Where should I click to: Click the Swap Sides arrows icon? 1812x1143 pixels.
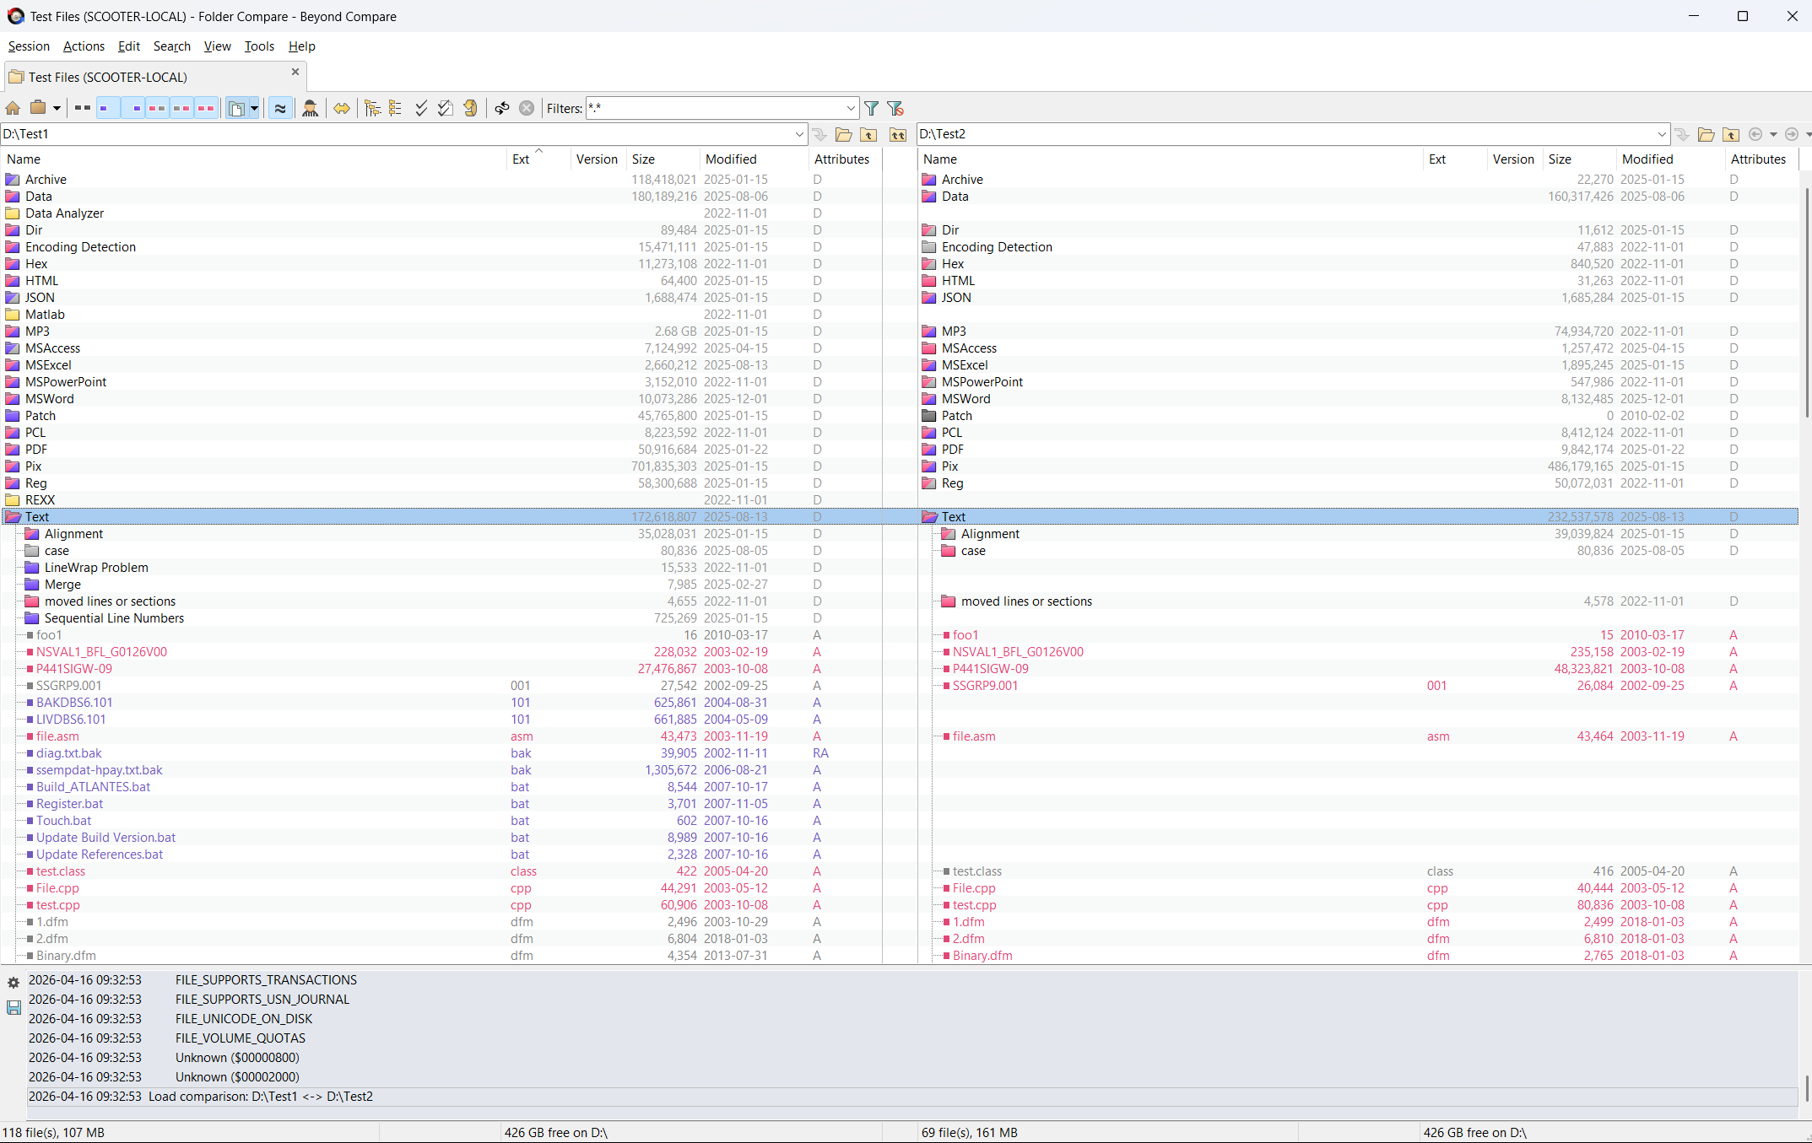pos(342,108)
